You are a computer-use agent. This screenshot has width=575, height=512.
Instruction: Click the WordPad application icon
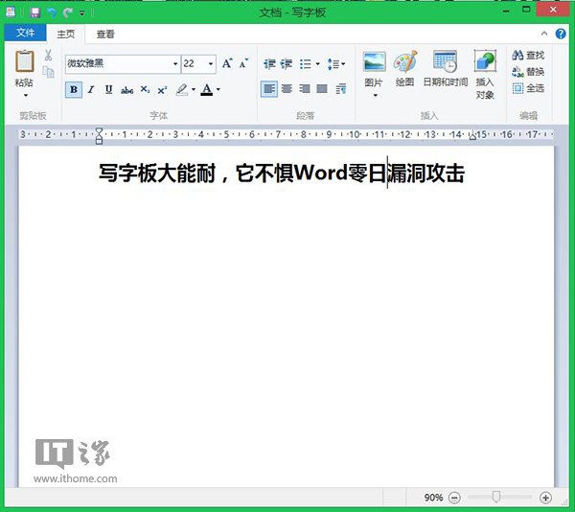11,12
